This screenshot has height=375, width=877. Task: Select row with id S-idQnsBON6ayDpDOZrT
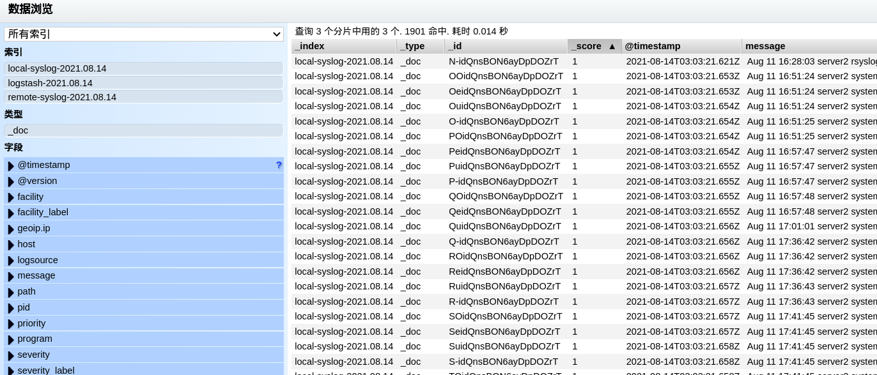584,362
